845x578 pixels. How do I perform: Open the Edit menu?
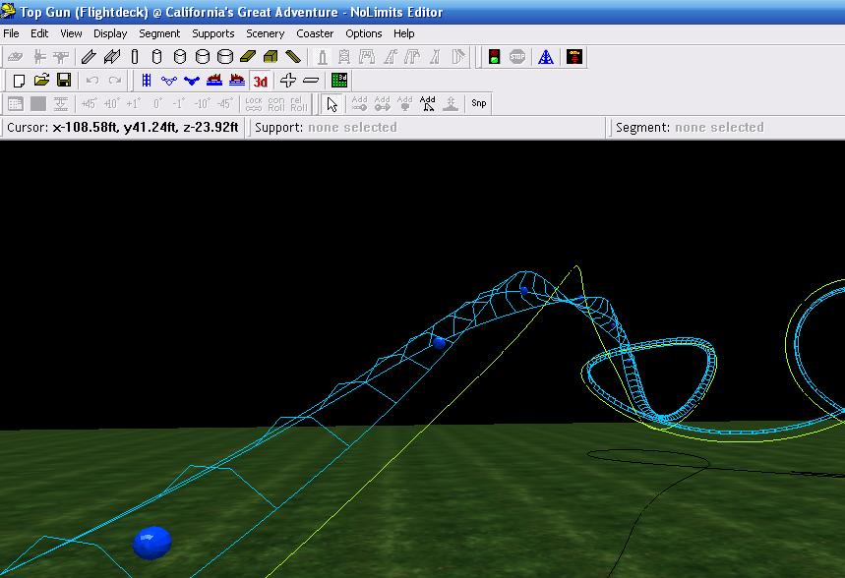tap(39, 33)
